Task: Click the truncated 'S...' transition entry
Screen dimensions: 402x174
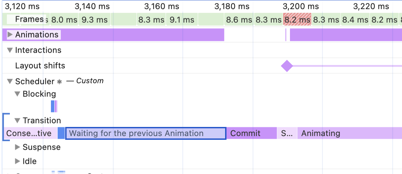Action: 287,133
